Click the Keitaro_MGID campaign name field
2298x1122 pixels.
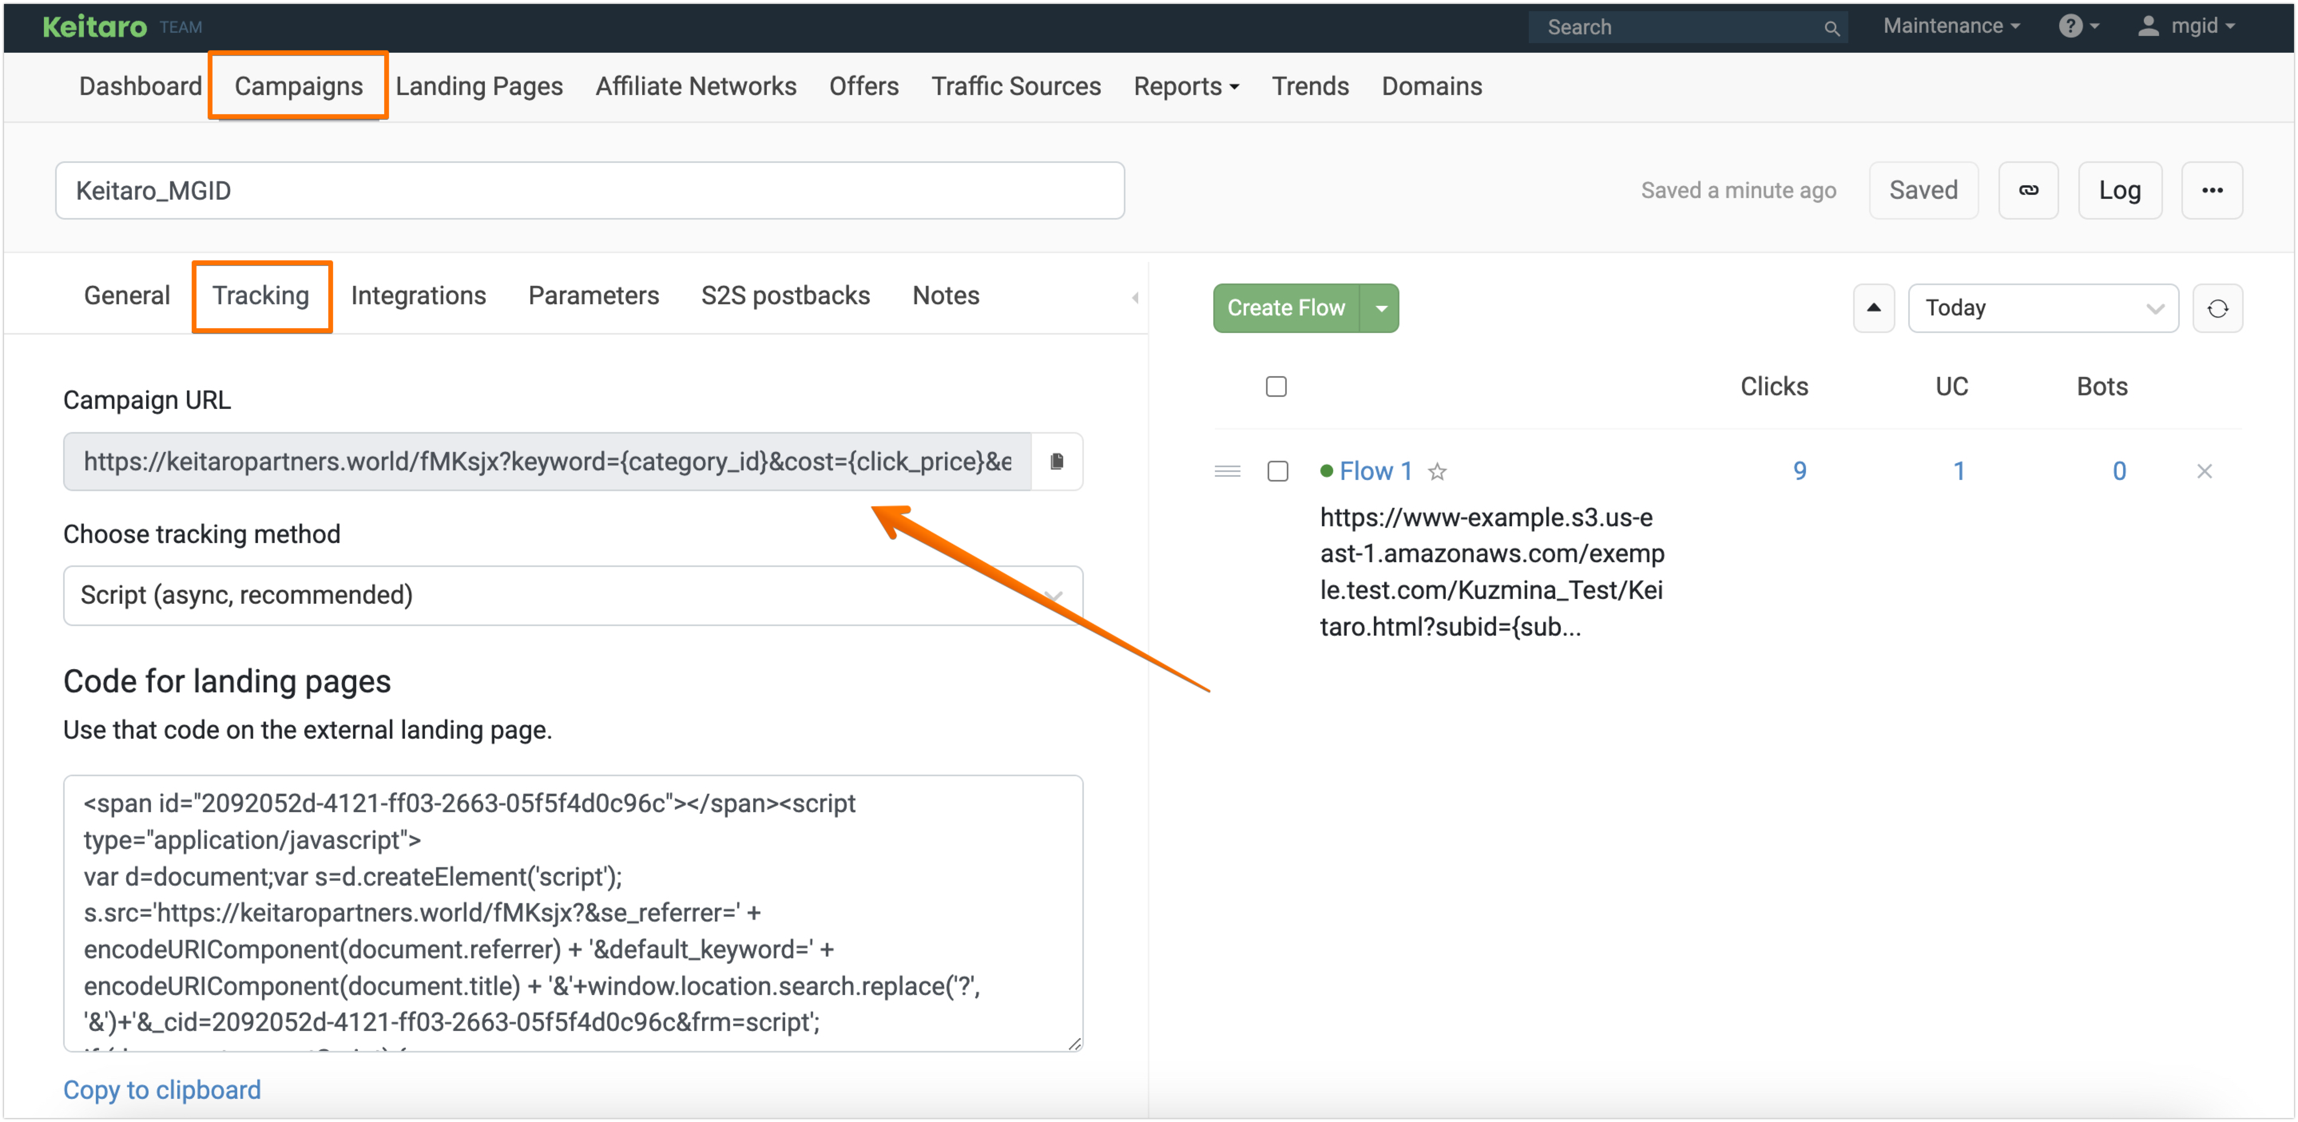coord(589,190)
